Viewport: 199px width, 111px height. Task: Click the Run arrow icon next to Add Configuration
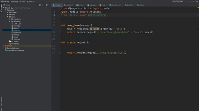(x=187, y=2)
